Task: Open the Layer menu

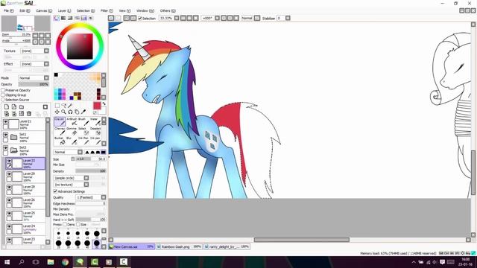Action: coord(64,10)
